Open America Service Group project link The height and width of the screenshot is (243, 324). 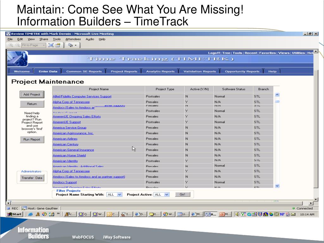tap(69, 128)
